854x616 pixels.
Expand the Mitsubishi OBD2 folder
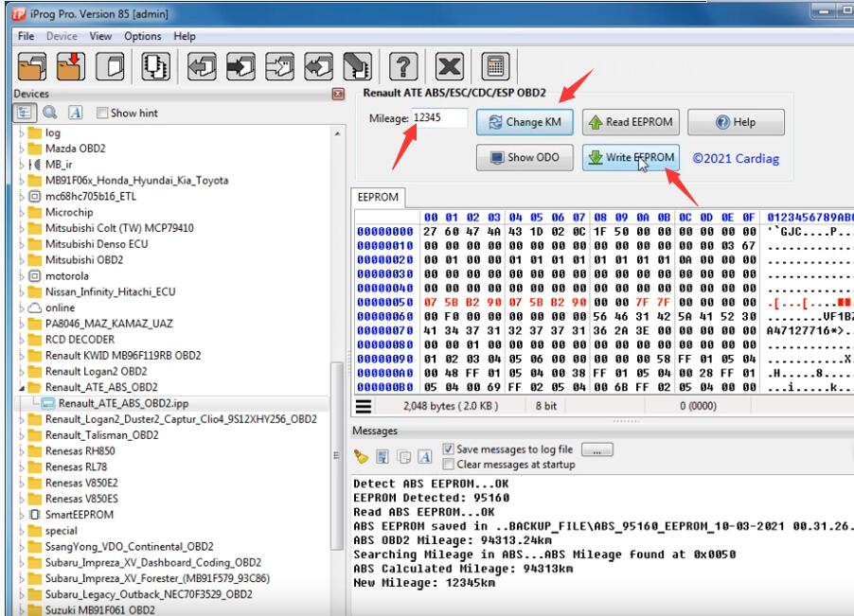point(22,260)
